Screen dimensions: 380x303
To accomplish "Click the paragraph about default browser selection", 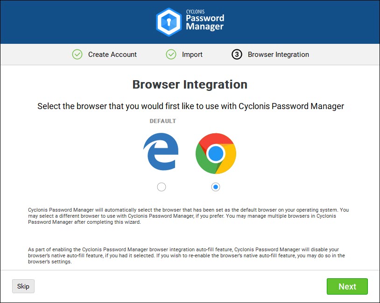I will tap(188, 216).
